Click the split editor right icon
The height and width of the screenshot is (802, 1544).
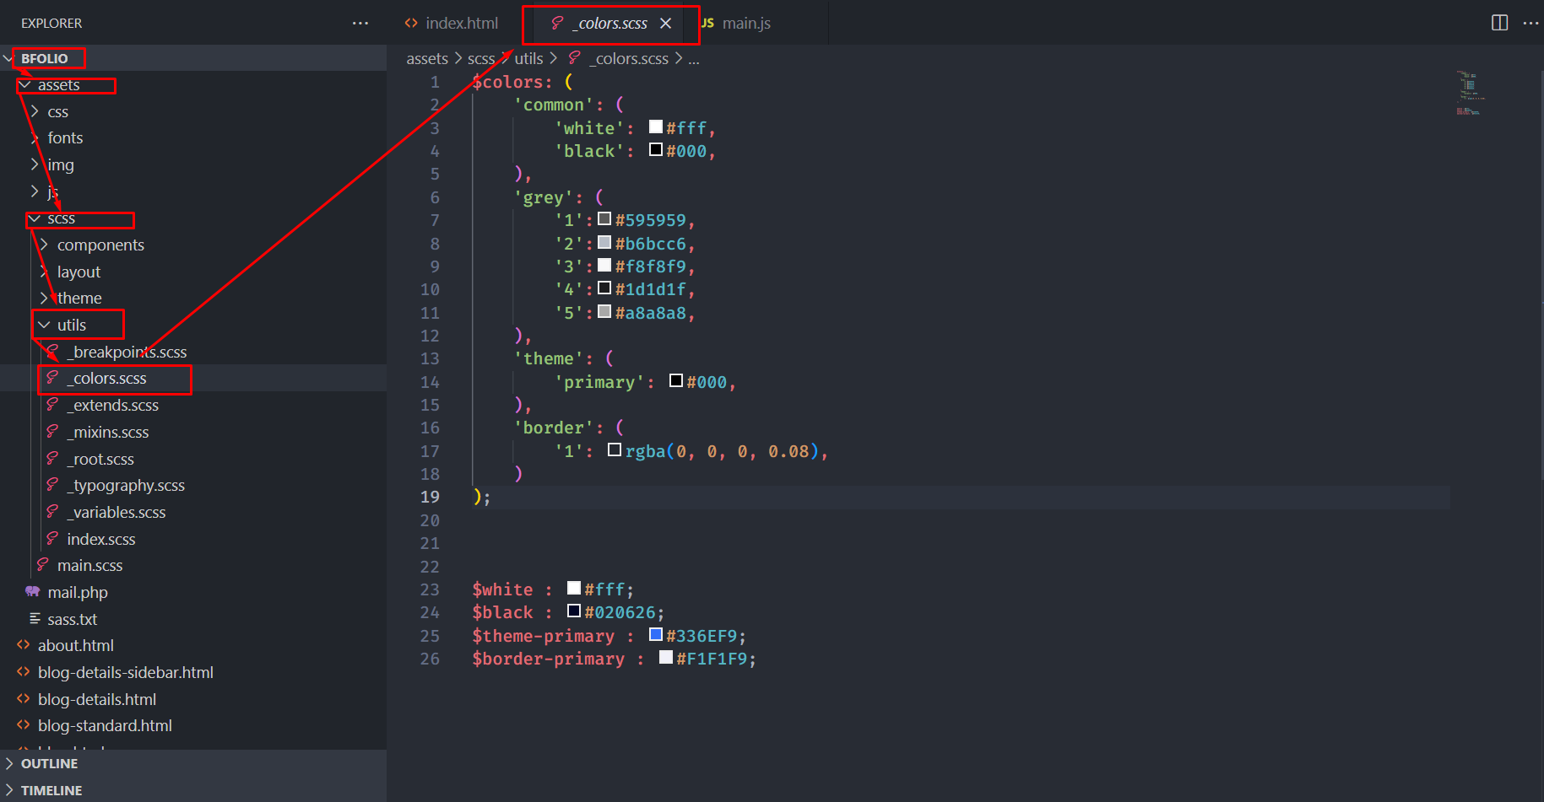[x=1499, y=23]
